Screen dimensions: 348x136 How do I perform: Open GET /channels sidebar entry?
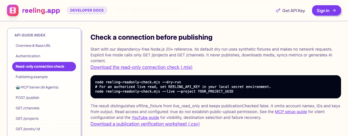point(44,108)
